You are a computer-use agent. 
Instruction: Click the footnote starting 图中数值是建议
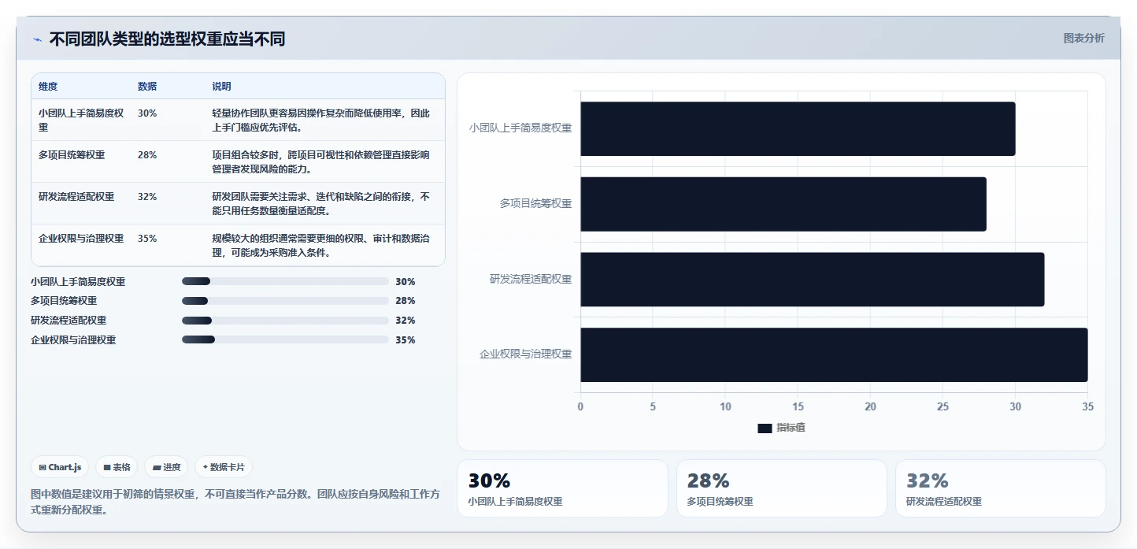(x=235, y=502)
